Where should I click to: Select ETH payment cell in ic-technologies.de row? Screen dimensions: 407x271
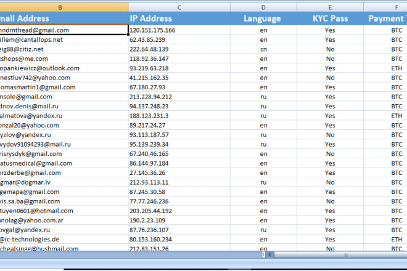pyautogui.click(x=385, y=240)
